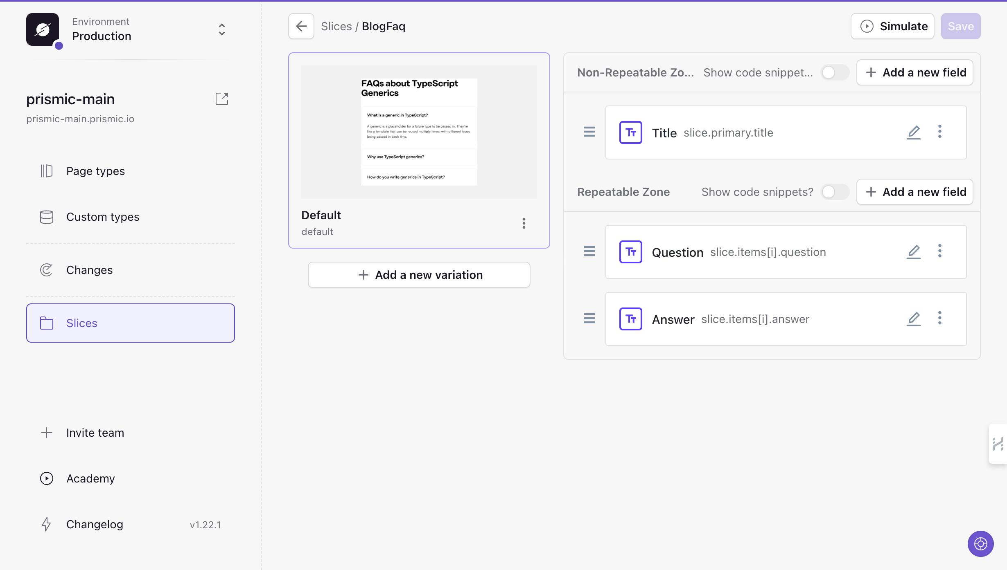Open Default variation three-dot menu
The width and height of the screenshot is (1007, 570).
(524, 223)
